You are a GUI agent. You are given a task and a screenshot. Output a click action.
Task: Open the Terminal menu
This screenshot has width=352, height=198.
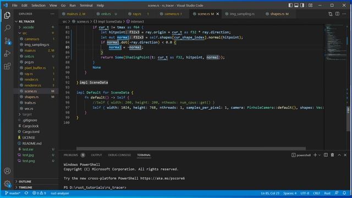point(86,5)
